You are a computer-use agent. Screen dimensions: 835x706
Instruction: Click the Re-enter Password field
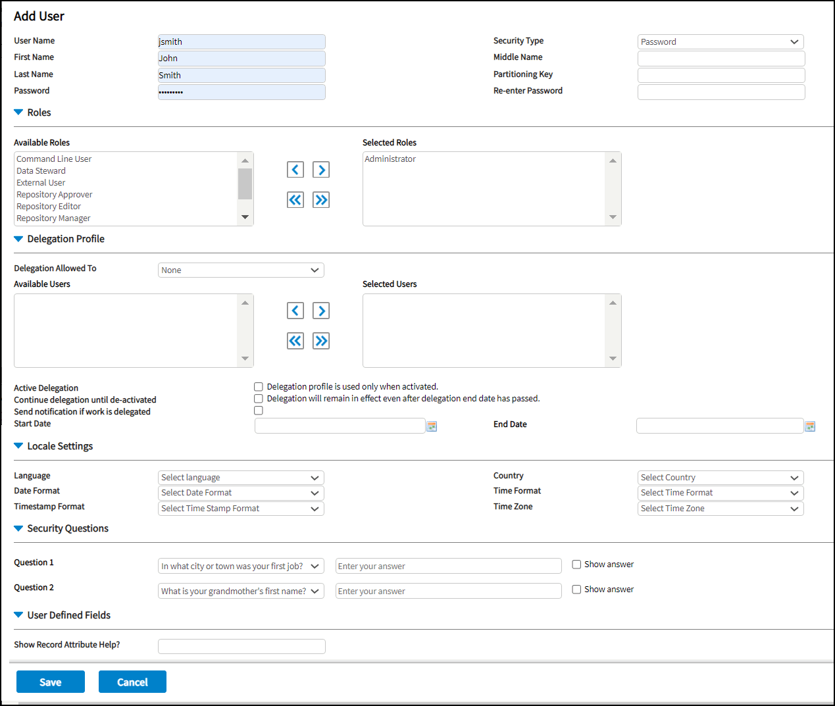coord(721,92)
